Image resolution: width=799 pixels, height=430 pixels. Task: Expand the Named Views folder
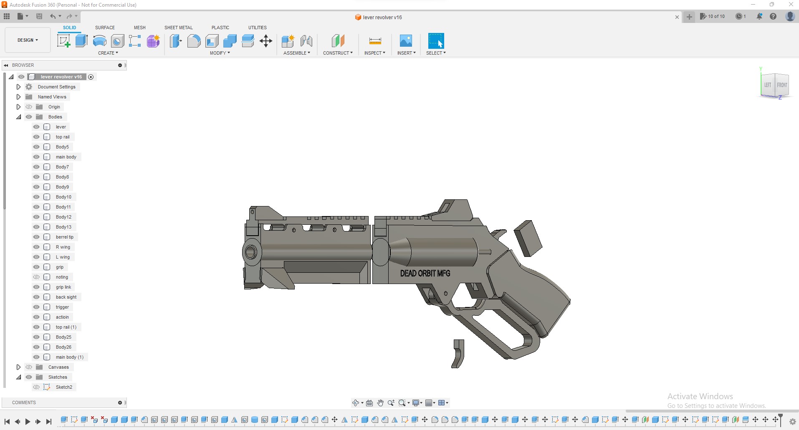(x=18, y=97)
